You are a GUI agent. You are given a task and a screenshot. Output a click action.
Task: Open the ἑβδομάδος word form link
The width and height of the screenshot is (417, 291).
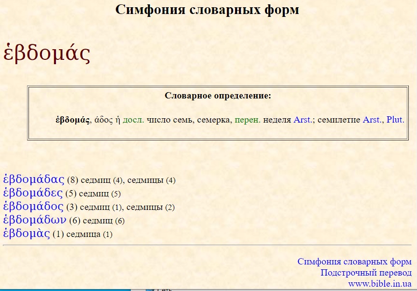33,207
